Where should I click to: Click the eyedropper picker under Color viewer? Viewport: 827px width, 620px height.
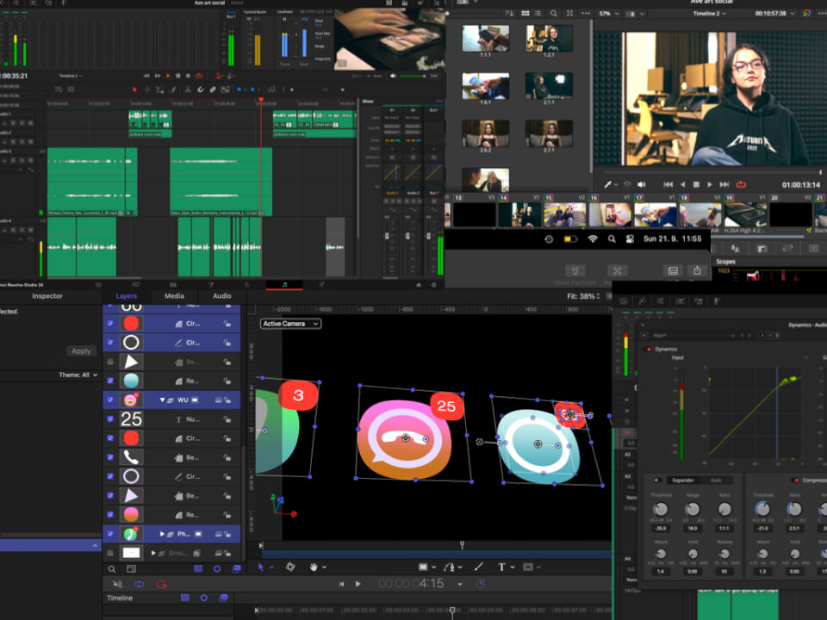(608, 184)
